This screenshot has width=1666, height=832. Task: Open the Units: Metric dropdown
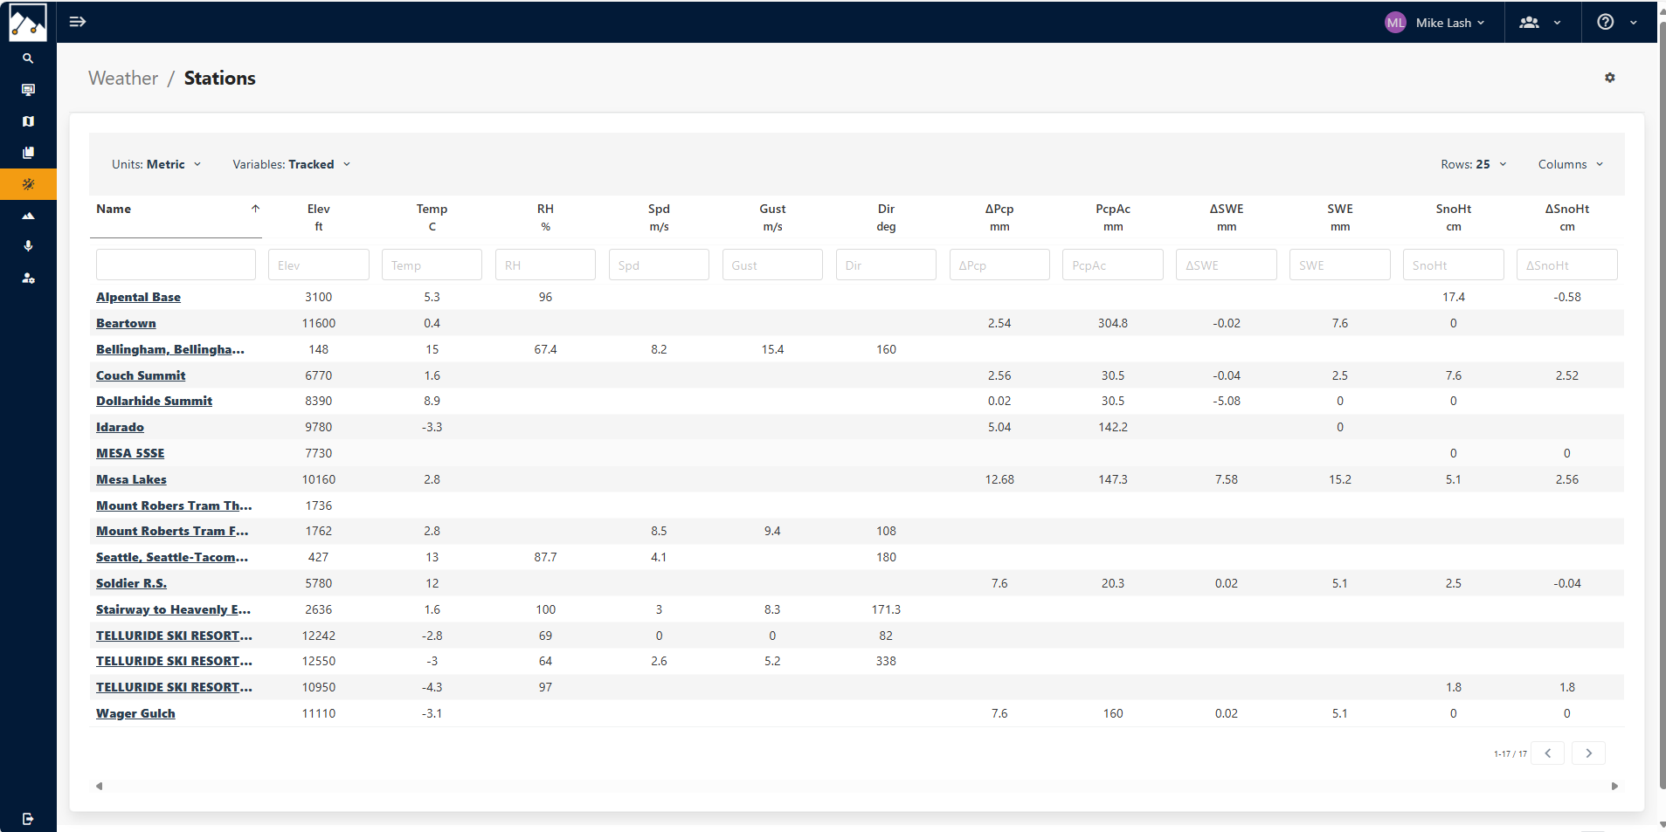156,164
